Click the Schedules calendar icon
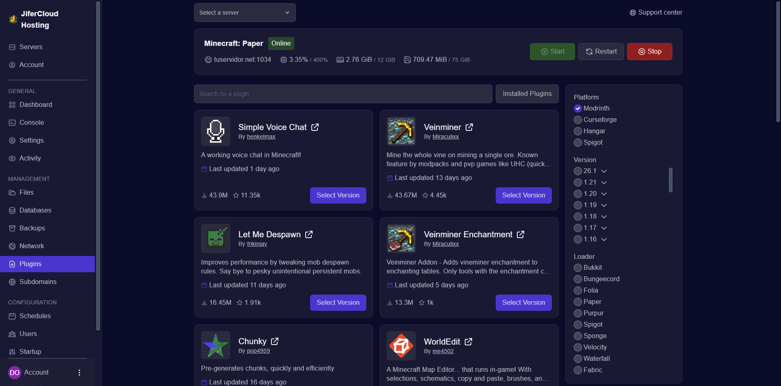The height and width of the screenshot is (386, 781). [x=12, y=316]
